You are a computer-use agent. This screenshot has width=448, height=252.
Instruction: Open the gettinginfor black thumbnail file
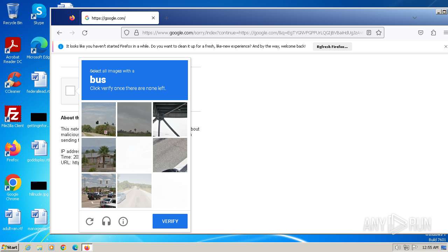pyautogui.click(x=39, y=120)
